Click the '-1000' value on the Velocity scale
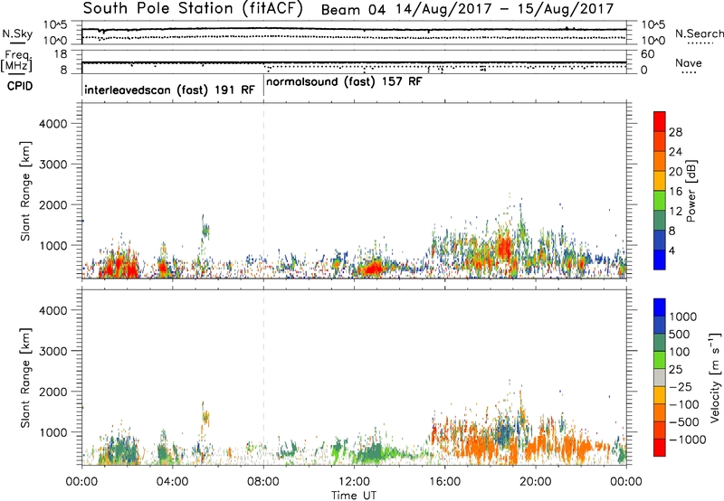This screenshot has height=501, width=724. coord(687,440)
